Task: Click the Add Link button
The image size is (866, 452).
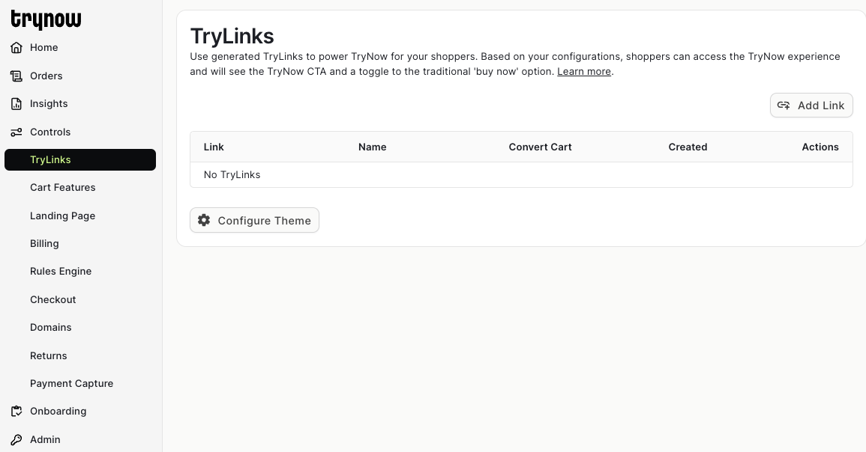Action: (x=811, y=106)
